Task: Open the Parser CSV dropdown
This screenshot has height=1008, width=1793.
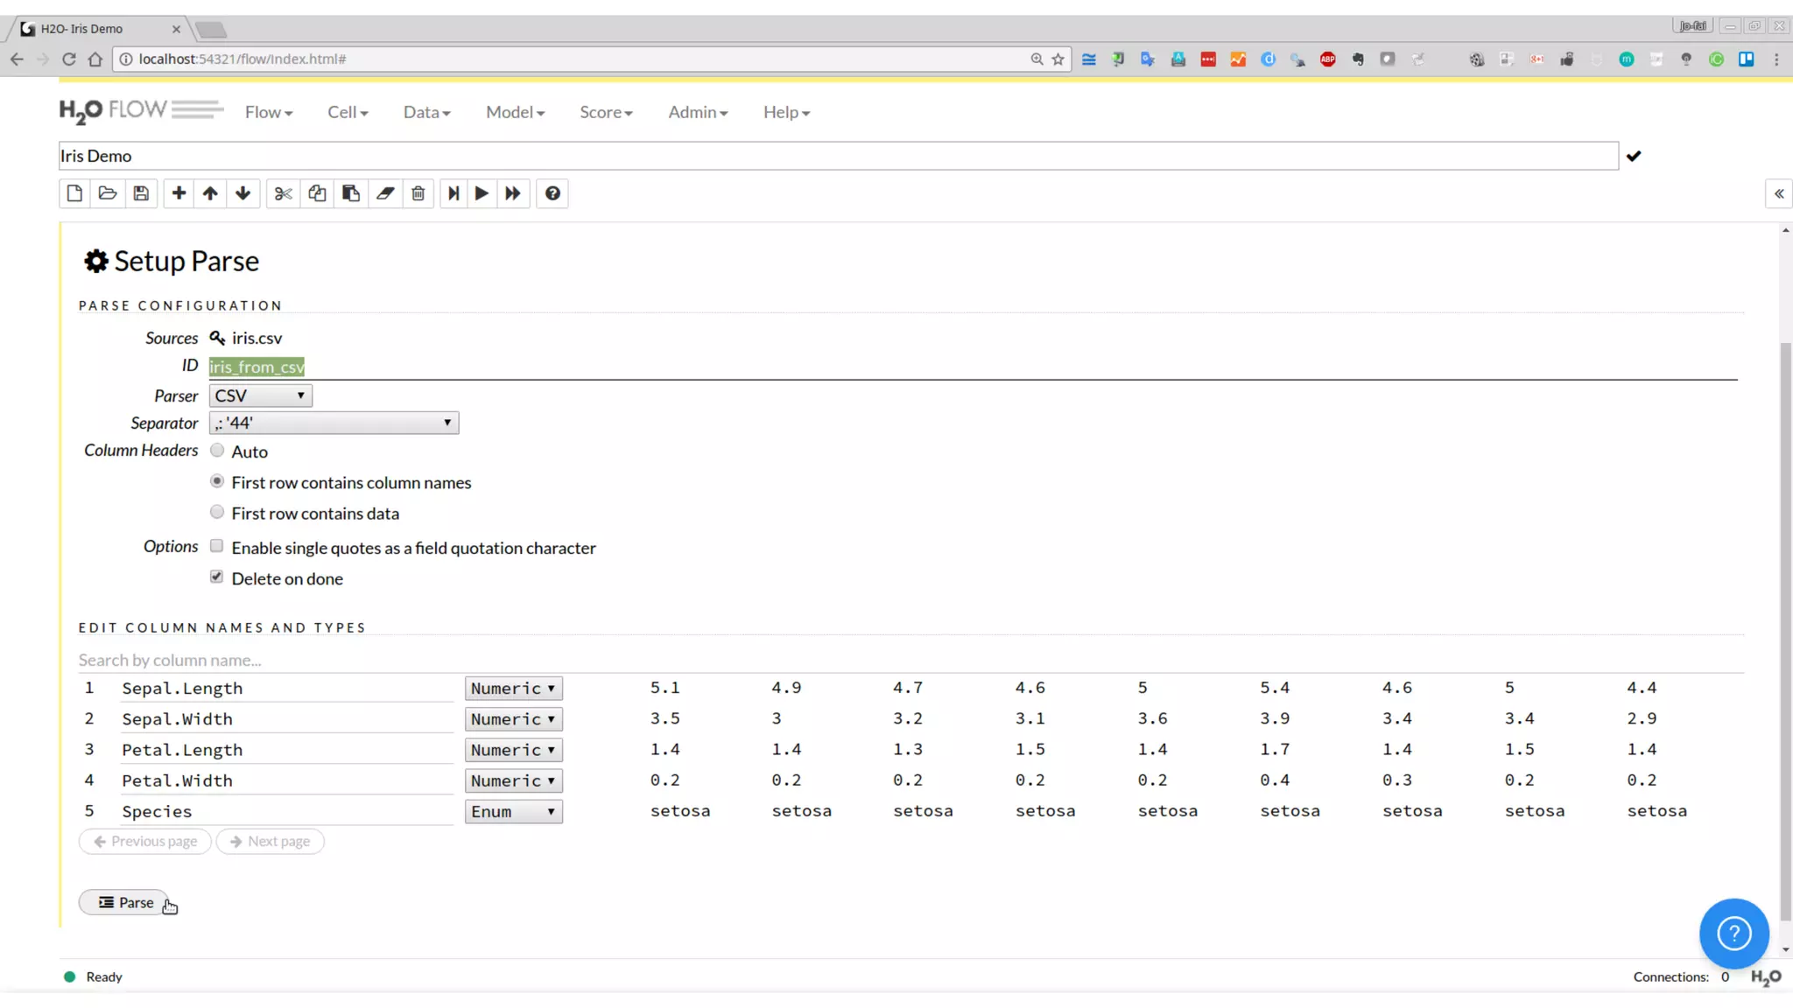Action: point(260,395)
